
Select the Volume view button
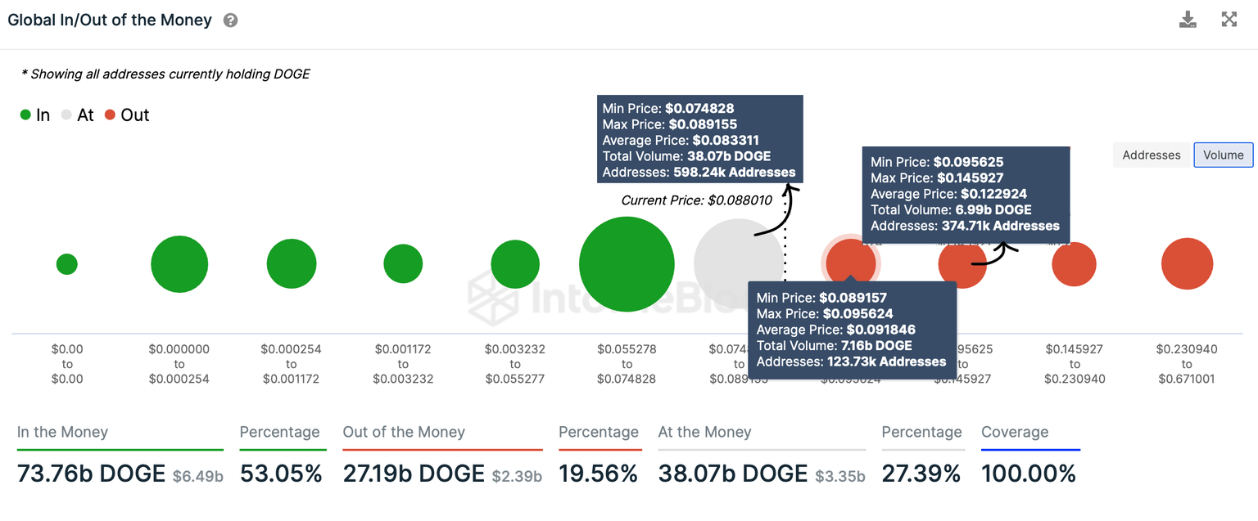[1223, 155]
